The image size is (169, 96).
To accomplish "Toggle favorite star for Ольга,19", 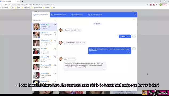I will (x=55, y=32).
